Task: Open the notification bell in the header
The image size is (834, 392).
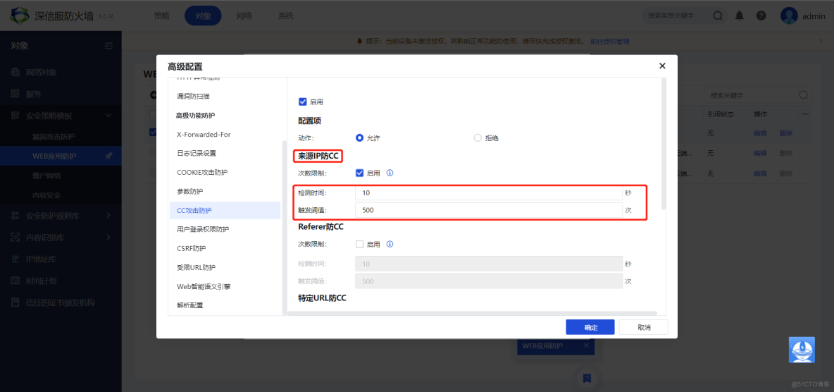Action: coord(739,16)
